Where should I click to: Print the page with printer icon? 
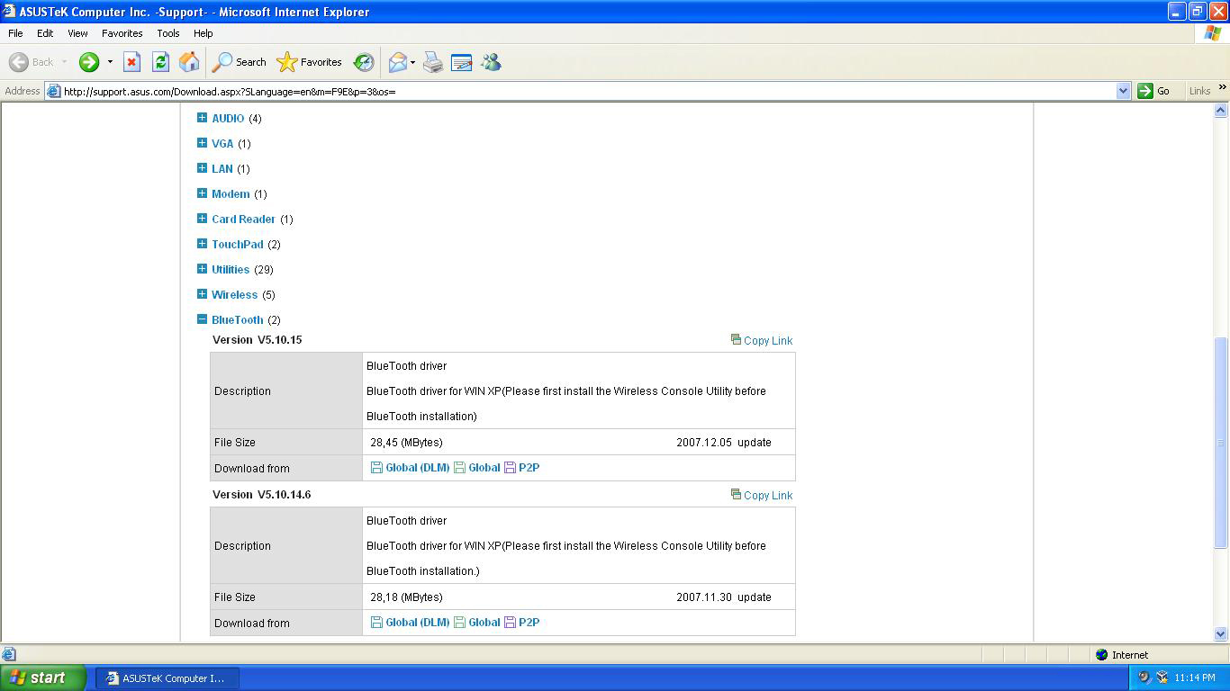[x=433, y=62]
